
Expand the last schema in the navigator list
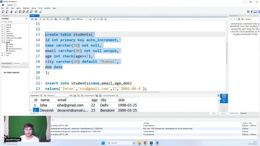(2, 55)
